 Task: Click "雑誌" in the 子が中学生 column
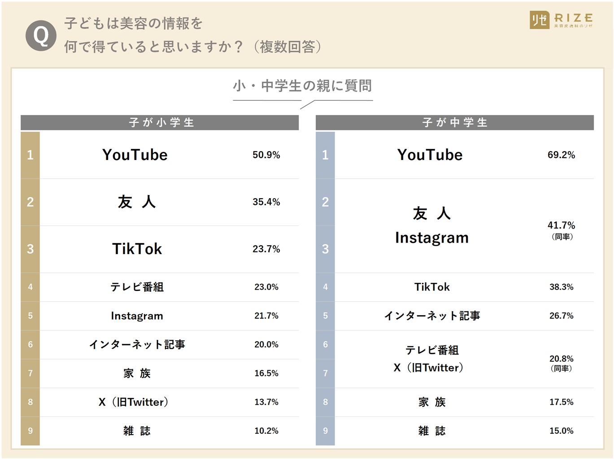[432, 431]
